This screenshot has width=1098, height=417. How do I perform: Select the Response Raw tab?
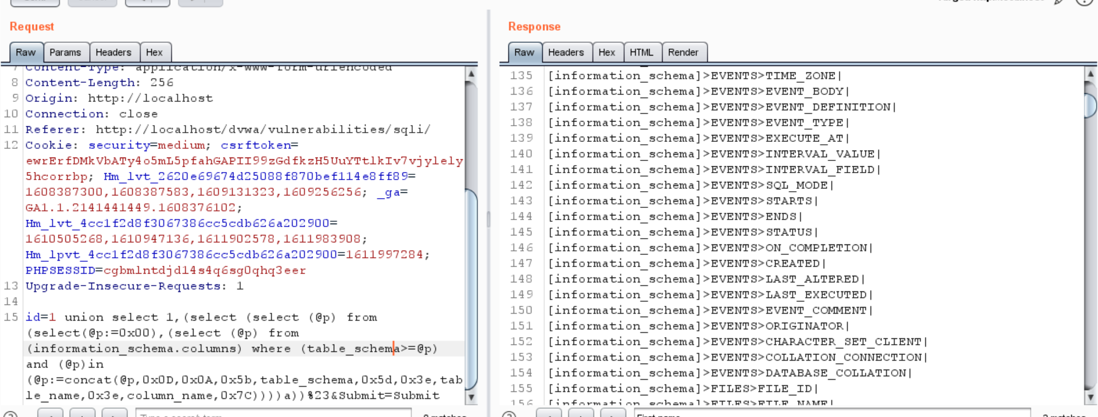(525, 52)
